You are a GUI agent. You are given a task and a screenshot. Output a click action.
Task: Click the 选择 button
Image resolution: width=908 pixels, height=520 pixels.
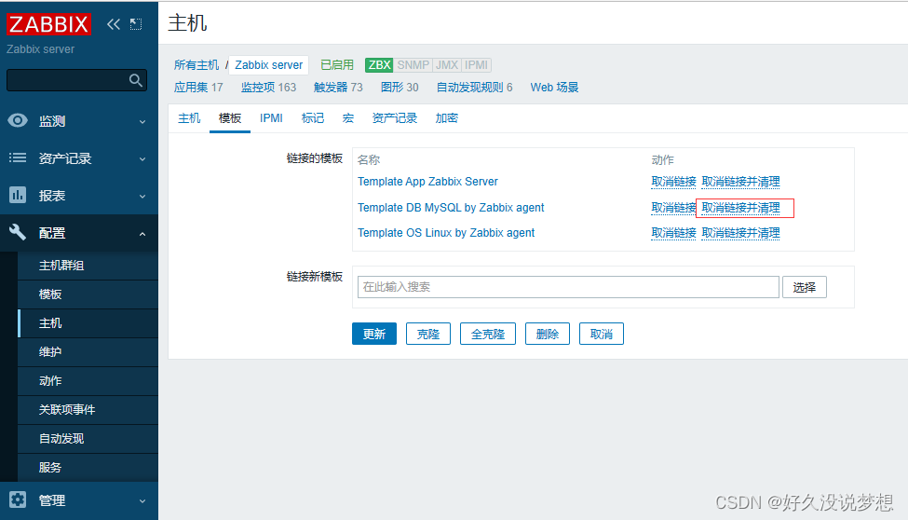tap(805, 287)
